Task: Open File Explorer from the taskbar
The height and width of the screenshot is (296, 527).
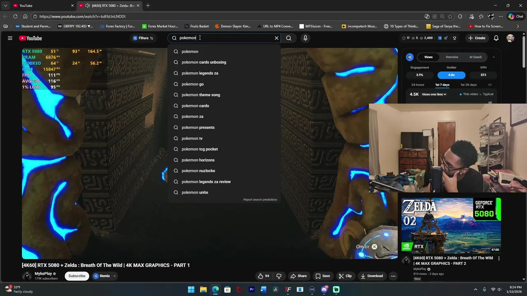Action: (x=203, y=289)
